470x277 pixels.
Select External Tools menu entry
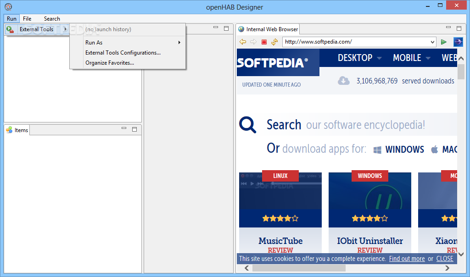(x=37, y=29)
